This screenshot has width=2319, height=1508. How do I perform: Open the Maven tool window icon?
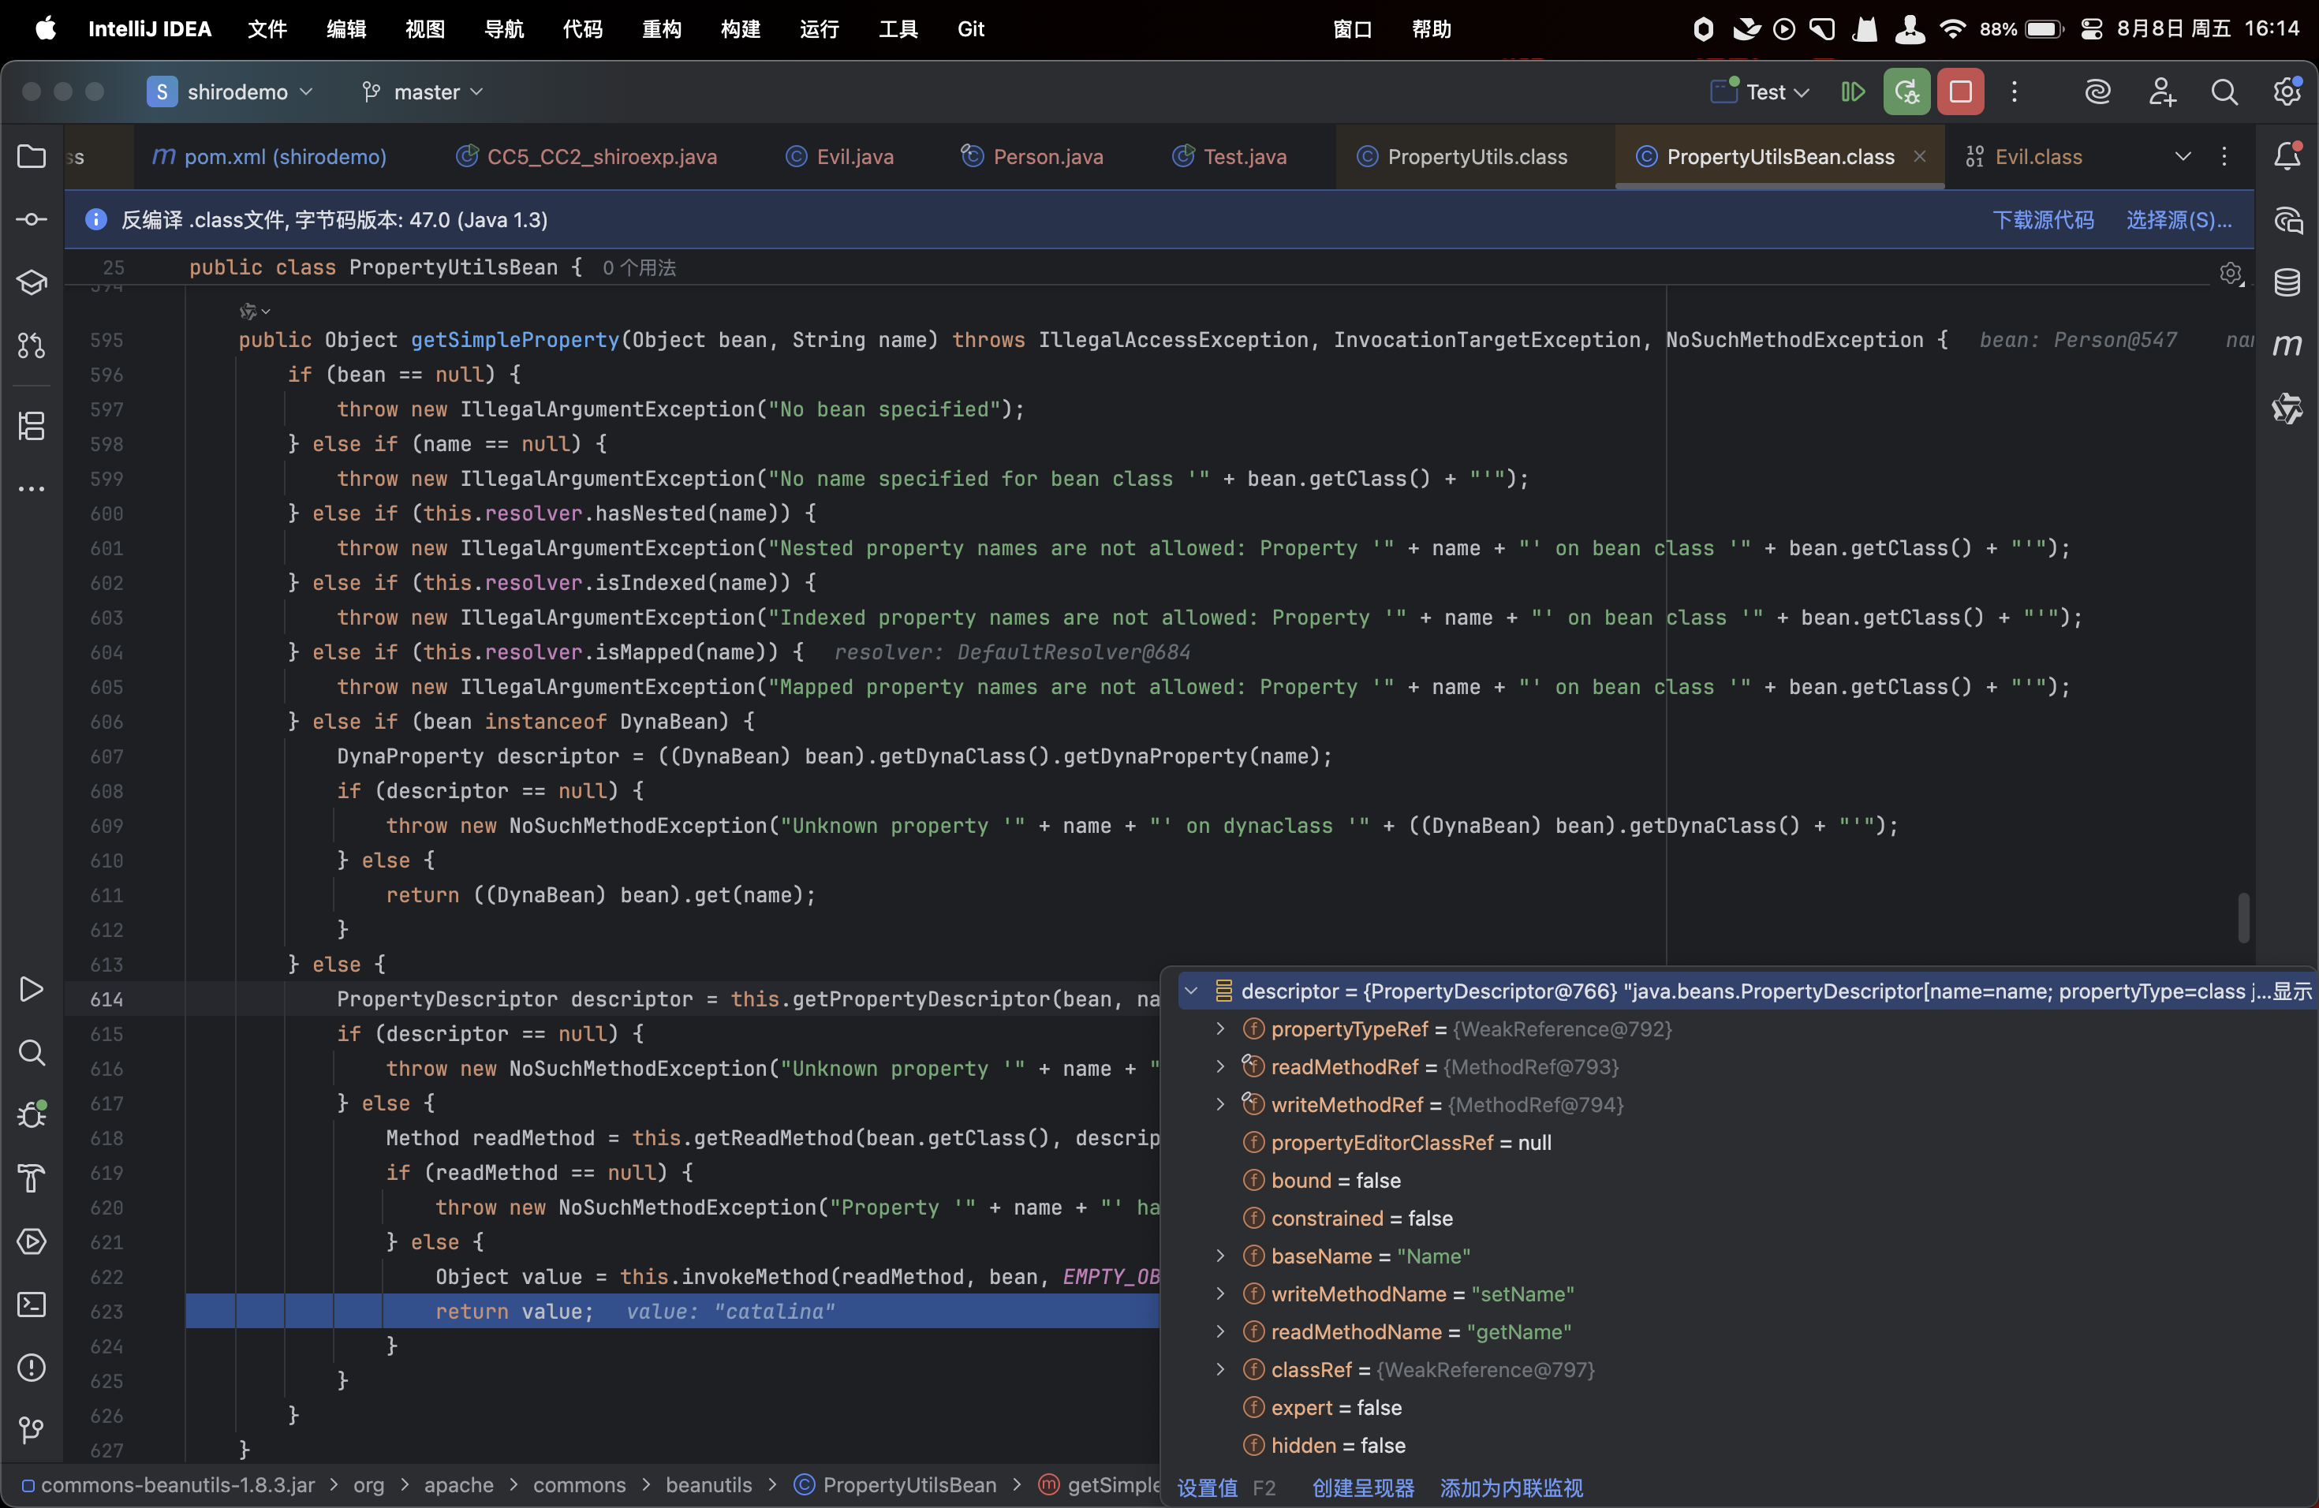point(2287,345)
